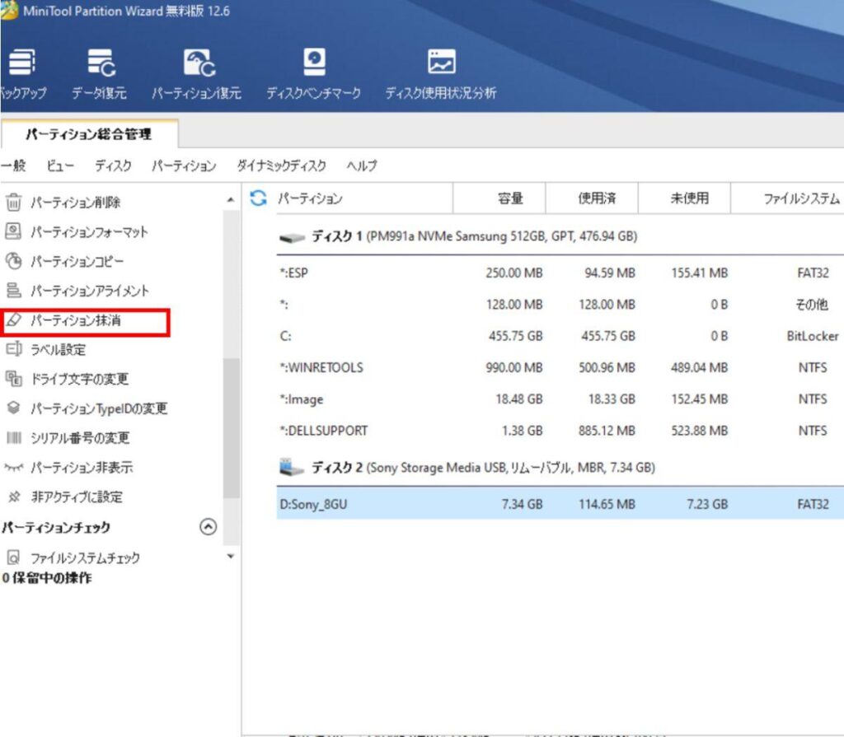Image resolution: width=844 pixels, height=737 pixels.
Task: Select the C: partition row
Action: point(560,336)
